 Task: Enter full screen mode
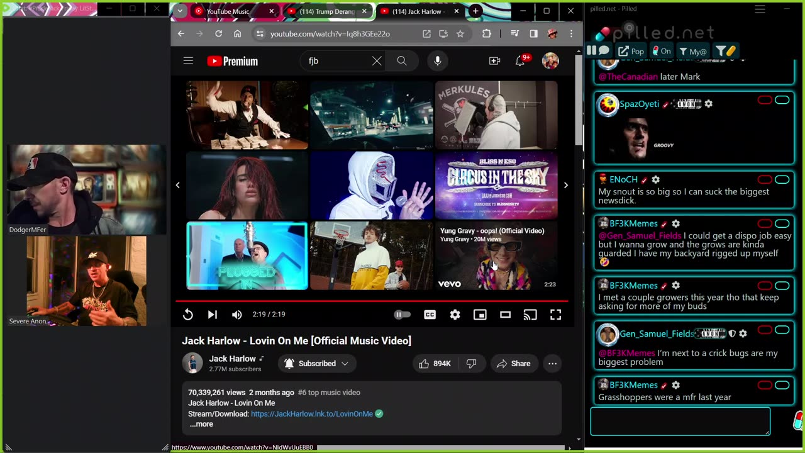556,315
